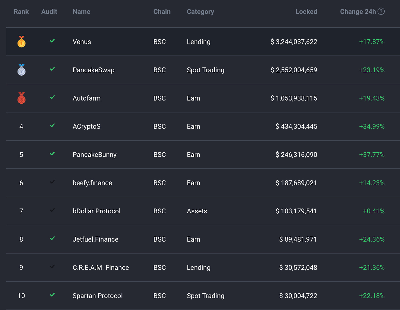Image resolution: width=400 pixels, height=310 pixels.
Task: Click the audit checkmark in Autofarm row
Action: [x=52, y=97]
